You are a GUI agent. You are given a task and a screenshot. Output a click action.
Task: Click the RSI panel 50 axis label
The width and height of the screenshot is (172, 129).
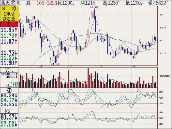(161, 118)
